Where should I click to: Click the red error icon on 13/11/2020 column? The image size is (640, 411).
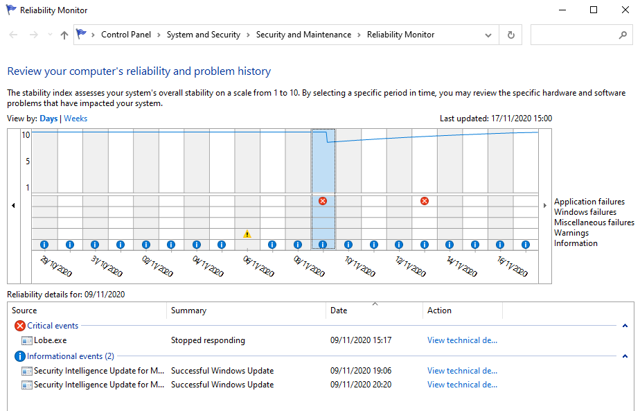pos(424,200)
